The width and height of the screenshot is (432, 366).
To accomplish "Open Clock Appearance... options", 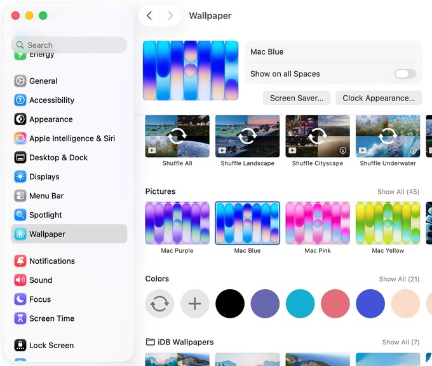I will 378,98.
